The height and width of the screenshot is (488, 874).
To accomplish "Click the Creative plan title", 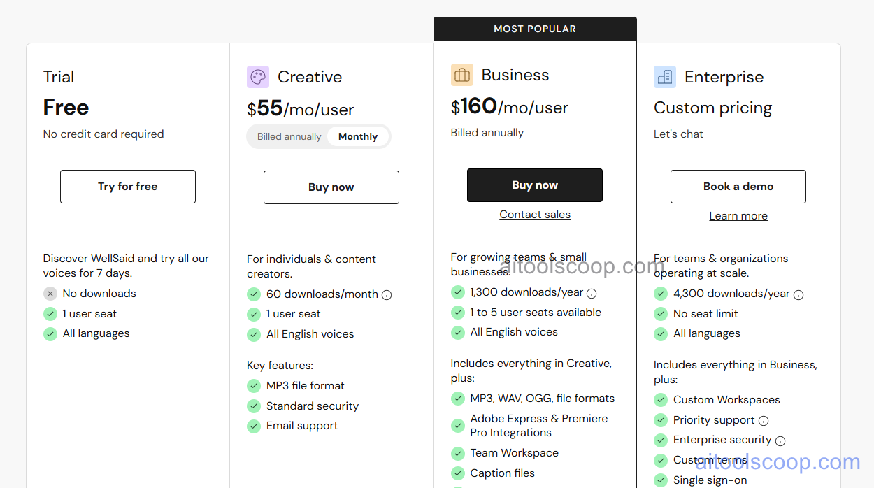I will pos(310,77).
